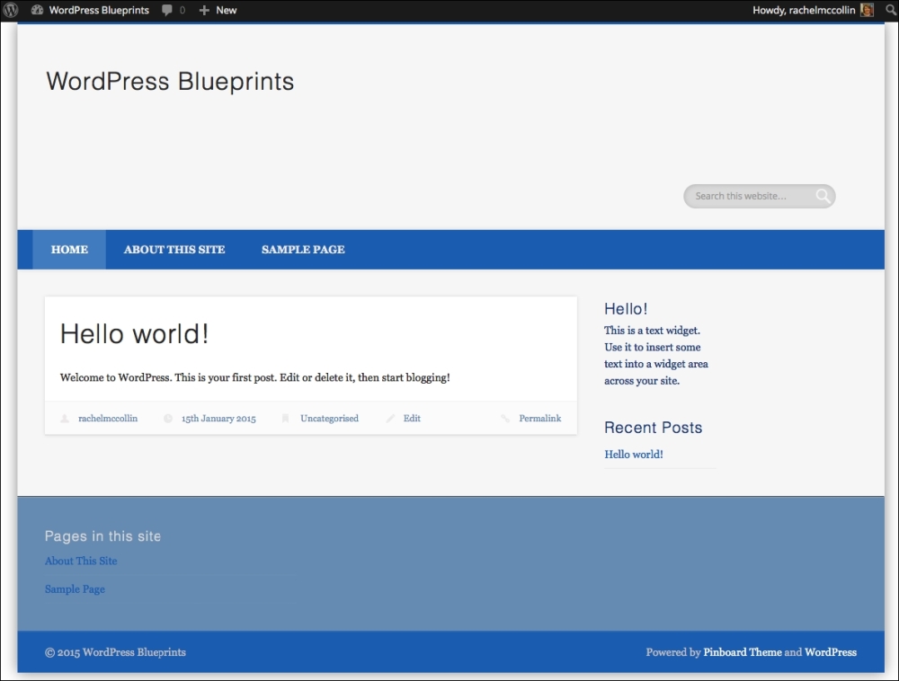This screenshot has width=899, height=681.
Task: View posts by author rachelmccollin
Action: coord(108,419)
